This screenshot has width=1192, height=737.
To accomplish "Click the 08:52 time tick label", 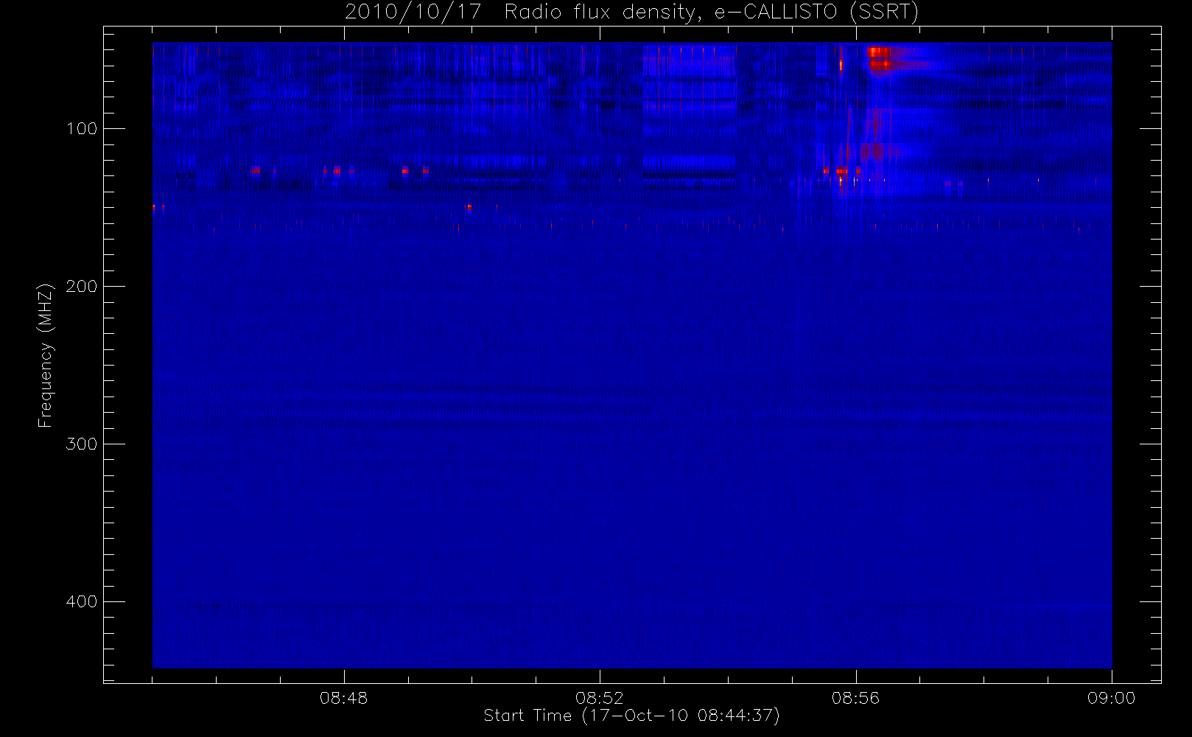I will tap(600, 698).
